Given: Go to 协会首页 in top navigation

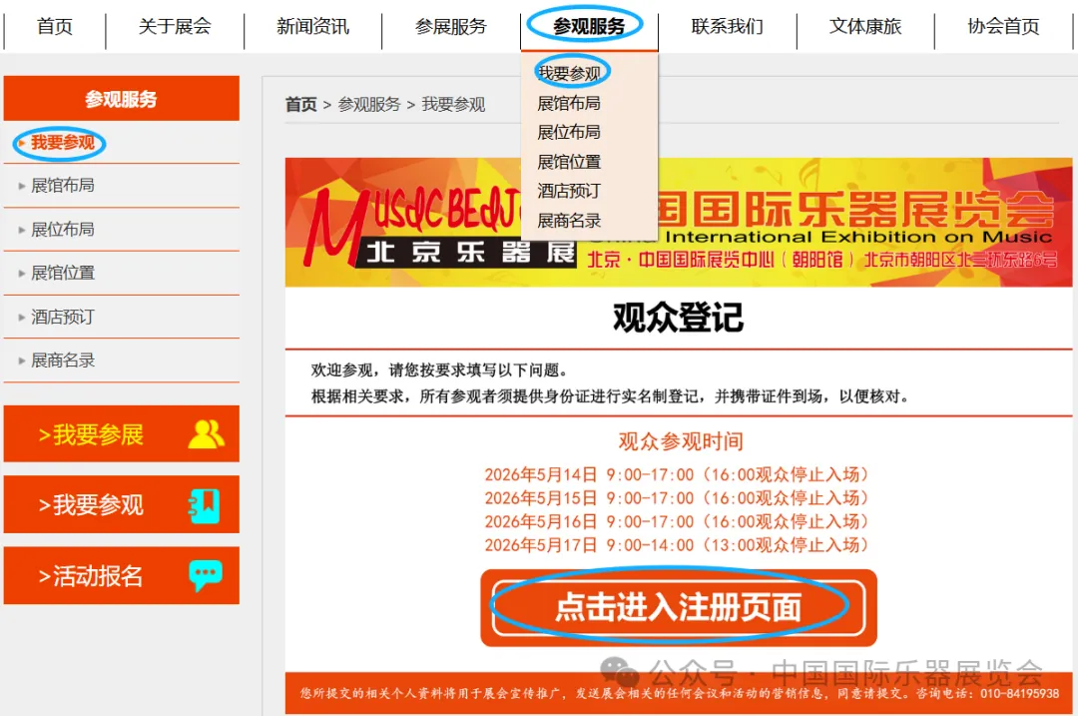Looking at the screenshot, I should pos(1003,26).
